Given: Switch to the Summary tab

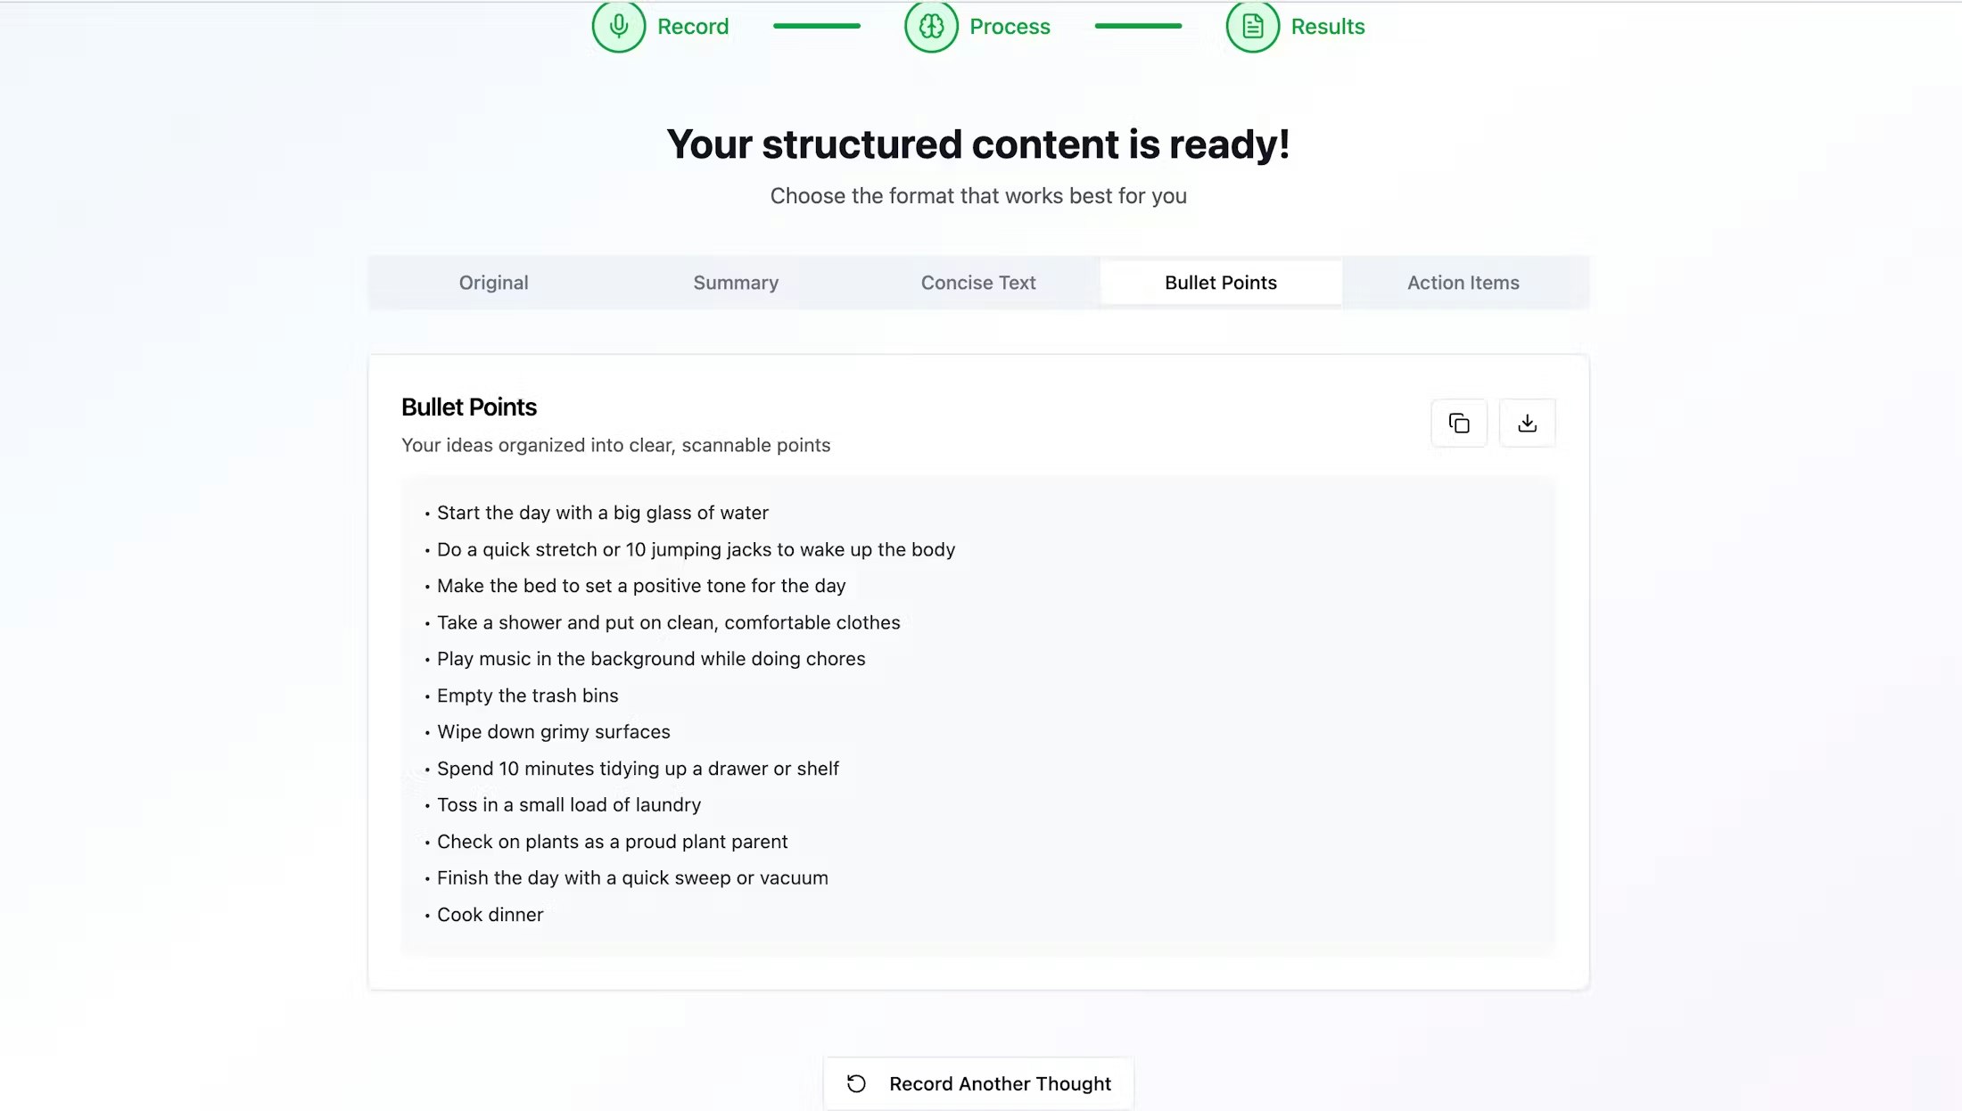Looking at the screenshot, I should pos(736,283).
